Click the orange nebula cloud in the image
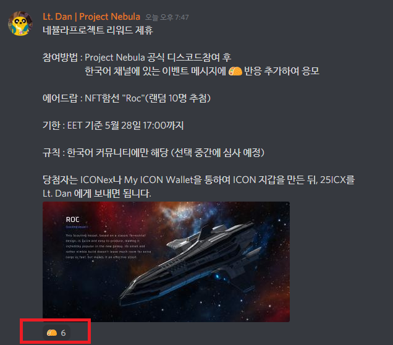Screen dimensions: 393x345 click(x=180, y=213)
